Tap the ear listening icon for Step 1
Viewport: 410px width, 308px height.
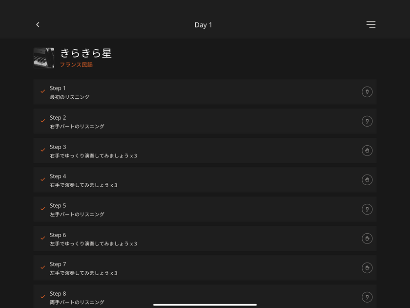(x=367, y=92)
